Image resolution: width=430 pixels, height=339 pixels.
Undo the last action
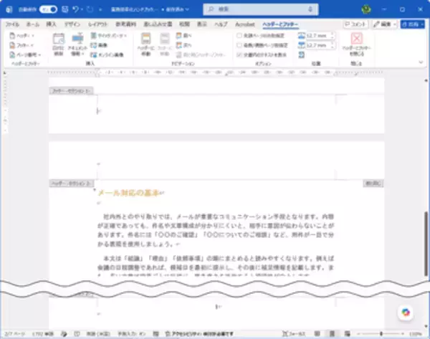(76, 9)
